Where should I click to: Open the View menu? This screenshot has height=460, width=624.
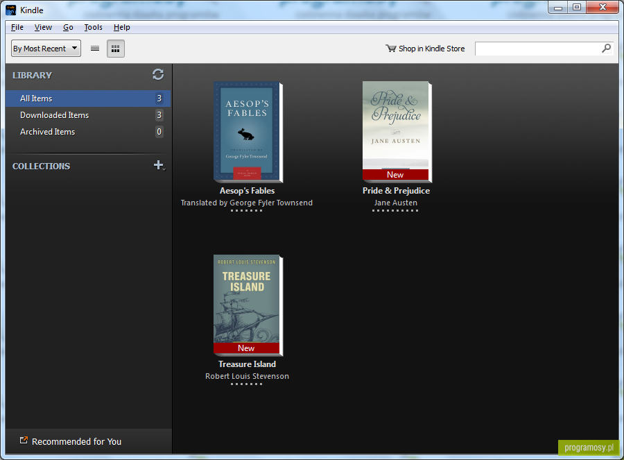(43, 27)
